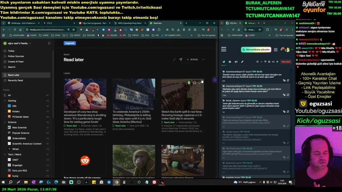Open the apps grid icon in dashboard
Viewport: 342px width, 192px height.
275,50
